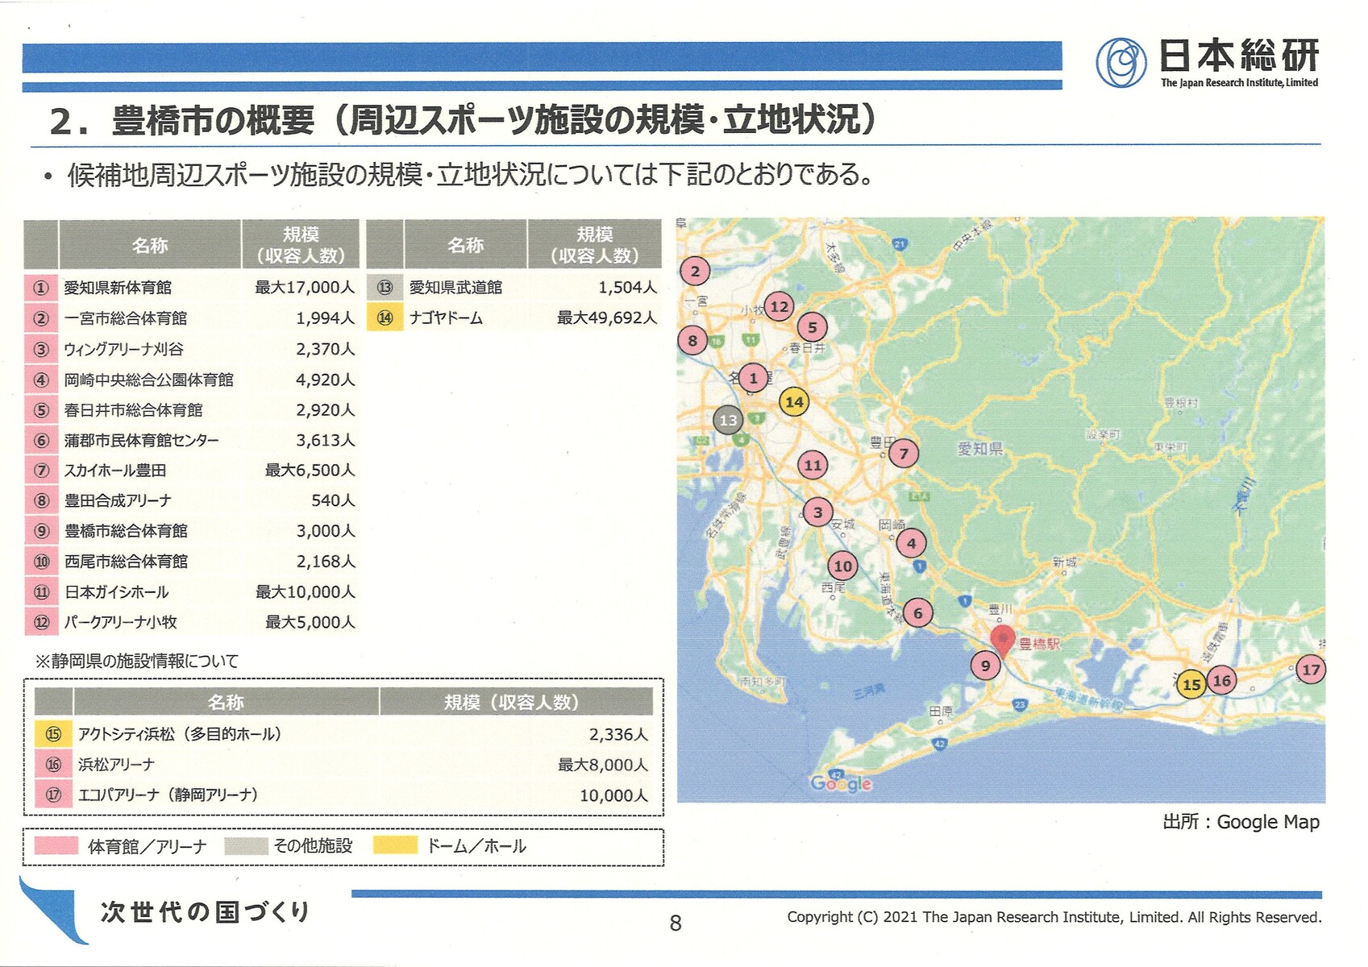
Task: Click map marker 17 at the east edge
Action: point(1312,670)
